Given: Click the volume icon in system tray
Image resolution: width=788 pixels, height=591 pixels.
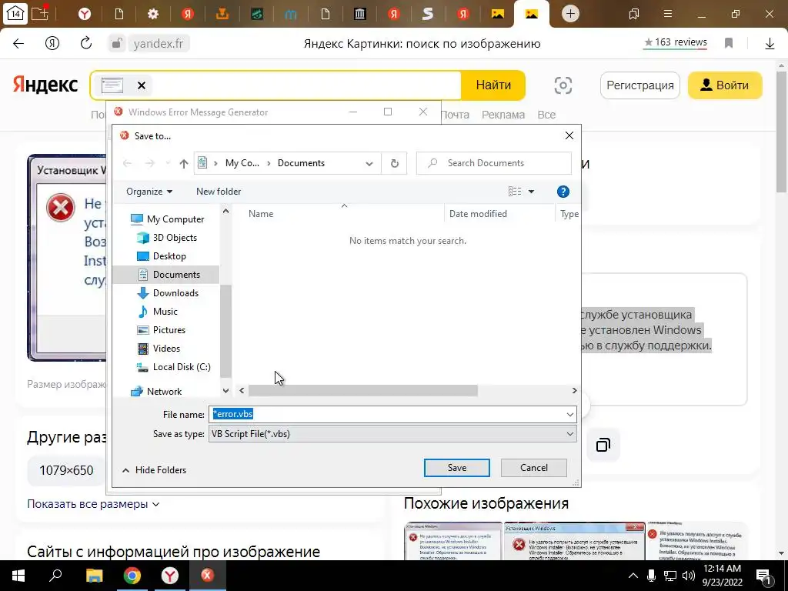Looking at the screenshot, I should coord(689,576).
